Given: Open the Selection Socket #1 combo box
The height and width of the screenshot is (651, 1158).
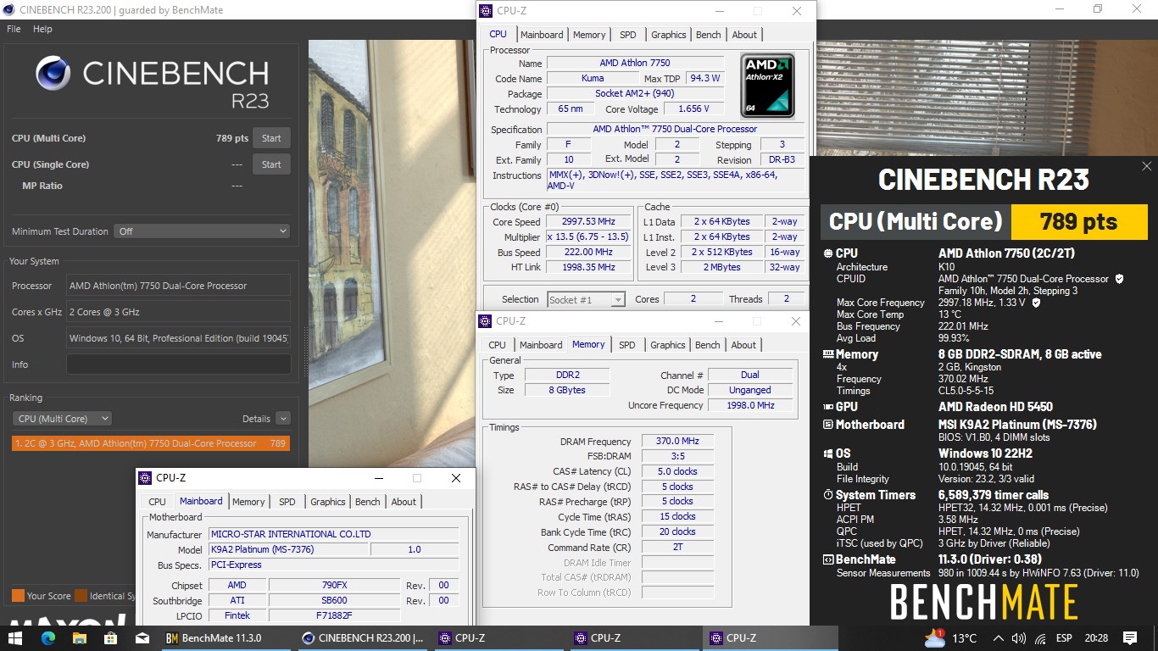Looking at the screenshot, I should (587, 300).
